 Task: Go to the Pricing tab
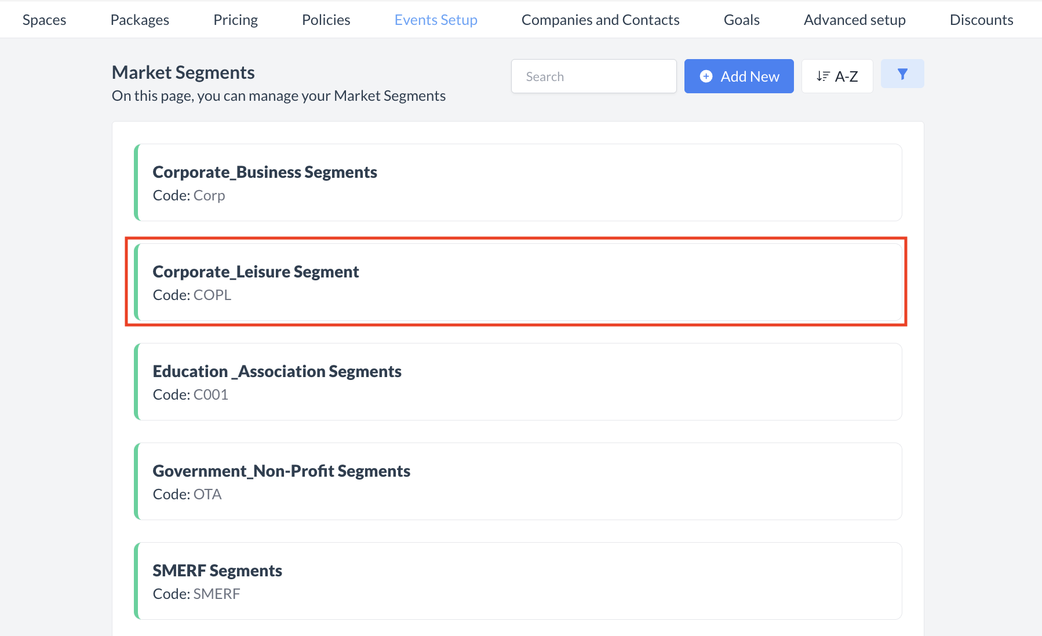pos(235,20)
